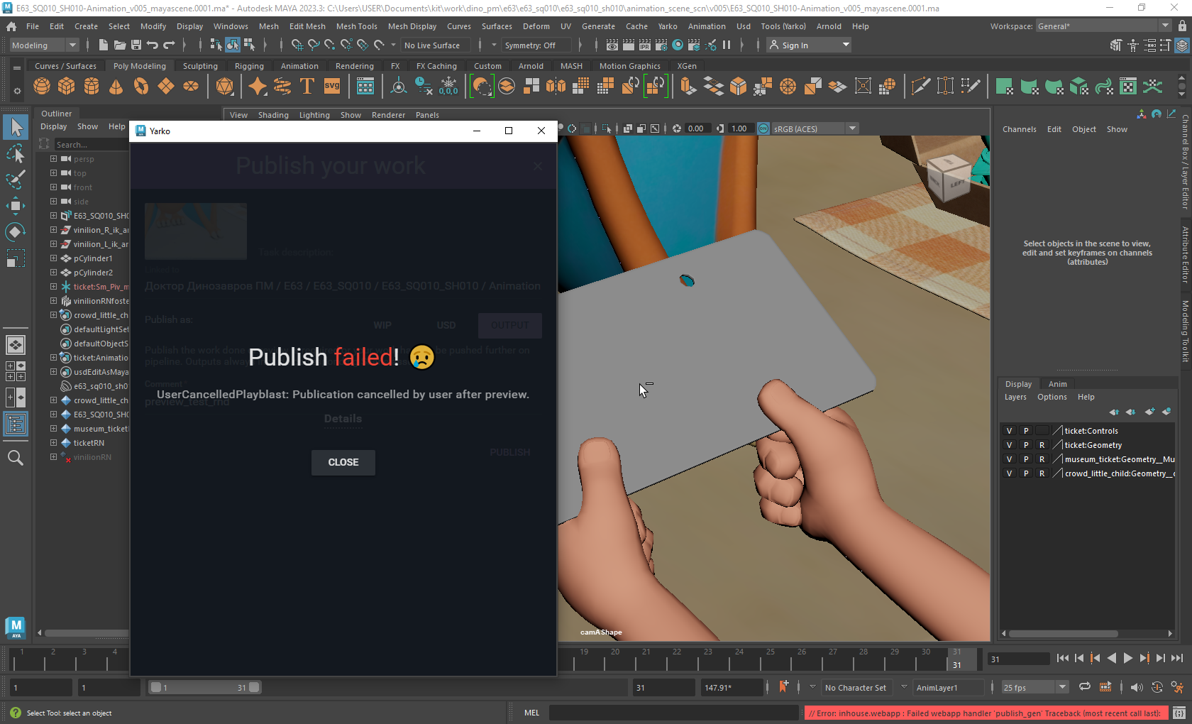Click the polygon cube shelf icon
1192x724 pixels.
pyautogui.click(x=67, y=87)
